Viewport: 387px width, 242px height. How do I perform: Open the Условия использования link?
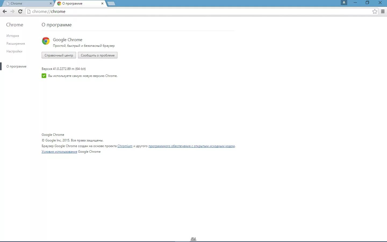(59, 151)
